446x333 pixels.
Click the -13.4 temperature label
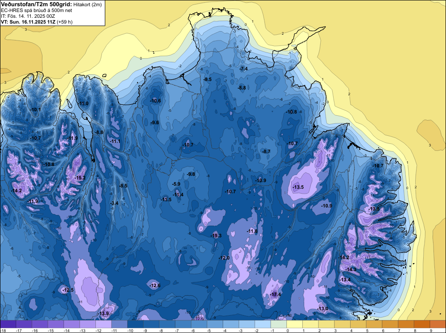345,280
